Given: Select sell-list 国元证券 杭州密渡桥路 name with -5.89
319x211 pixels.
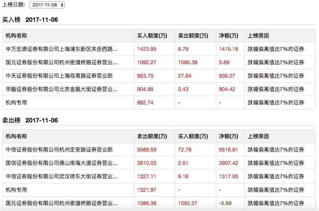Looking at the screenshot, I should (61, 203).
